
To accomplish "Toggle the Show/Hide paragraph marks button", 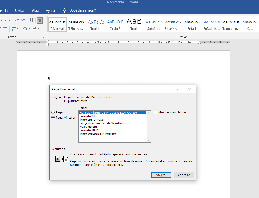I will [40, 20].
